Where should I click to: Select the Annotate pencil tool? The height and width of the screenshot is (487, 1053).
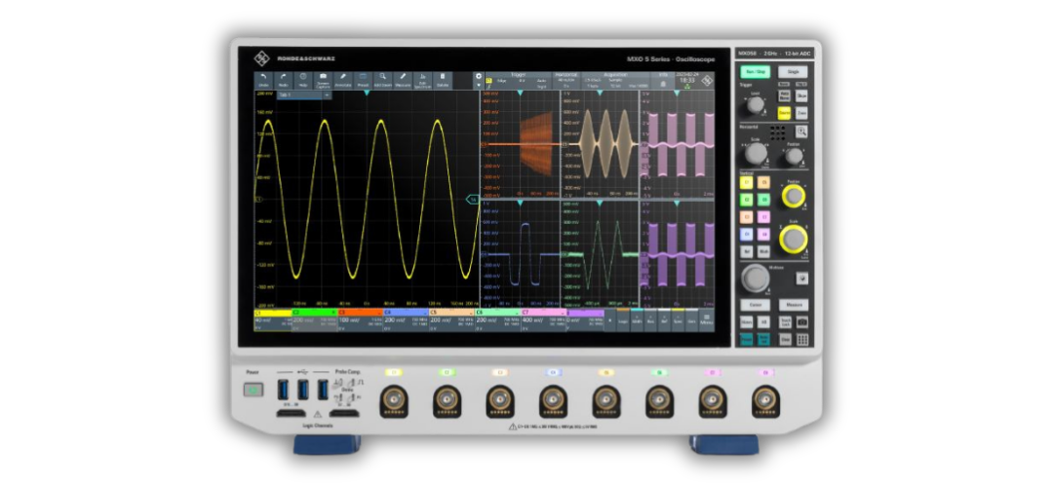[343, 80]
